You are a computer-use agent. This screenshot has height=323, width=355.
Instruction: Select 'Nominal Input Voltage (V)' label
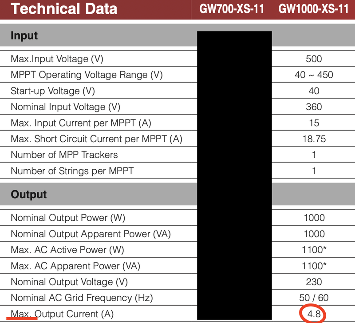point(65,107)
